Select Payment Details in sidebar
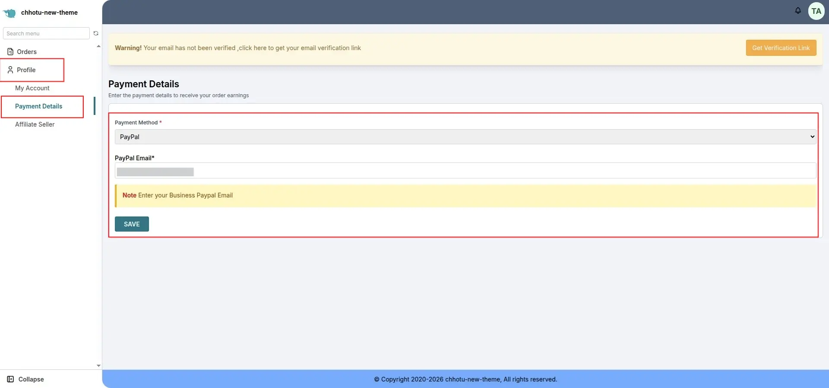This screenshot has height=388, width=829. (x=38, y=106)
